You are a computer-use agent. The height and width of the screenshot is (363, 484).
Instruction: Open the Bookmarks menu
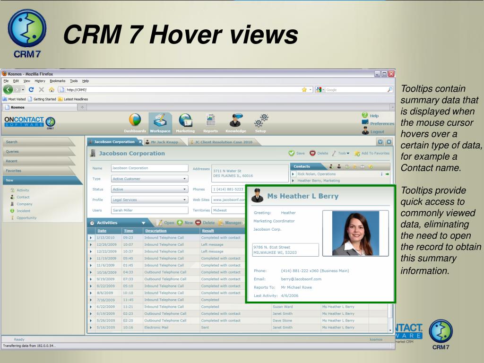(57, 81)
